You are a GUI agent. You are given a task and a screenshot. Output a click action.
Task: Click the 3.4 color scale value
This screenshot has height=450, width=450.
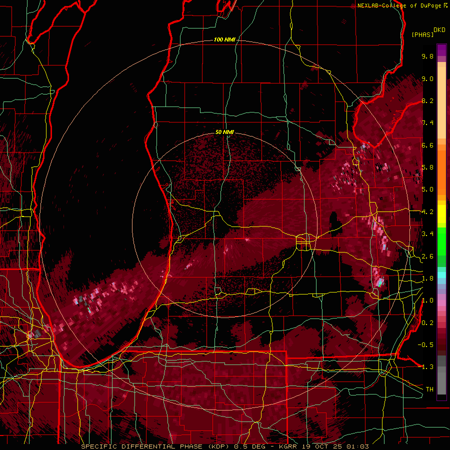click(427, 234)
